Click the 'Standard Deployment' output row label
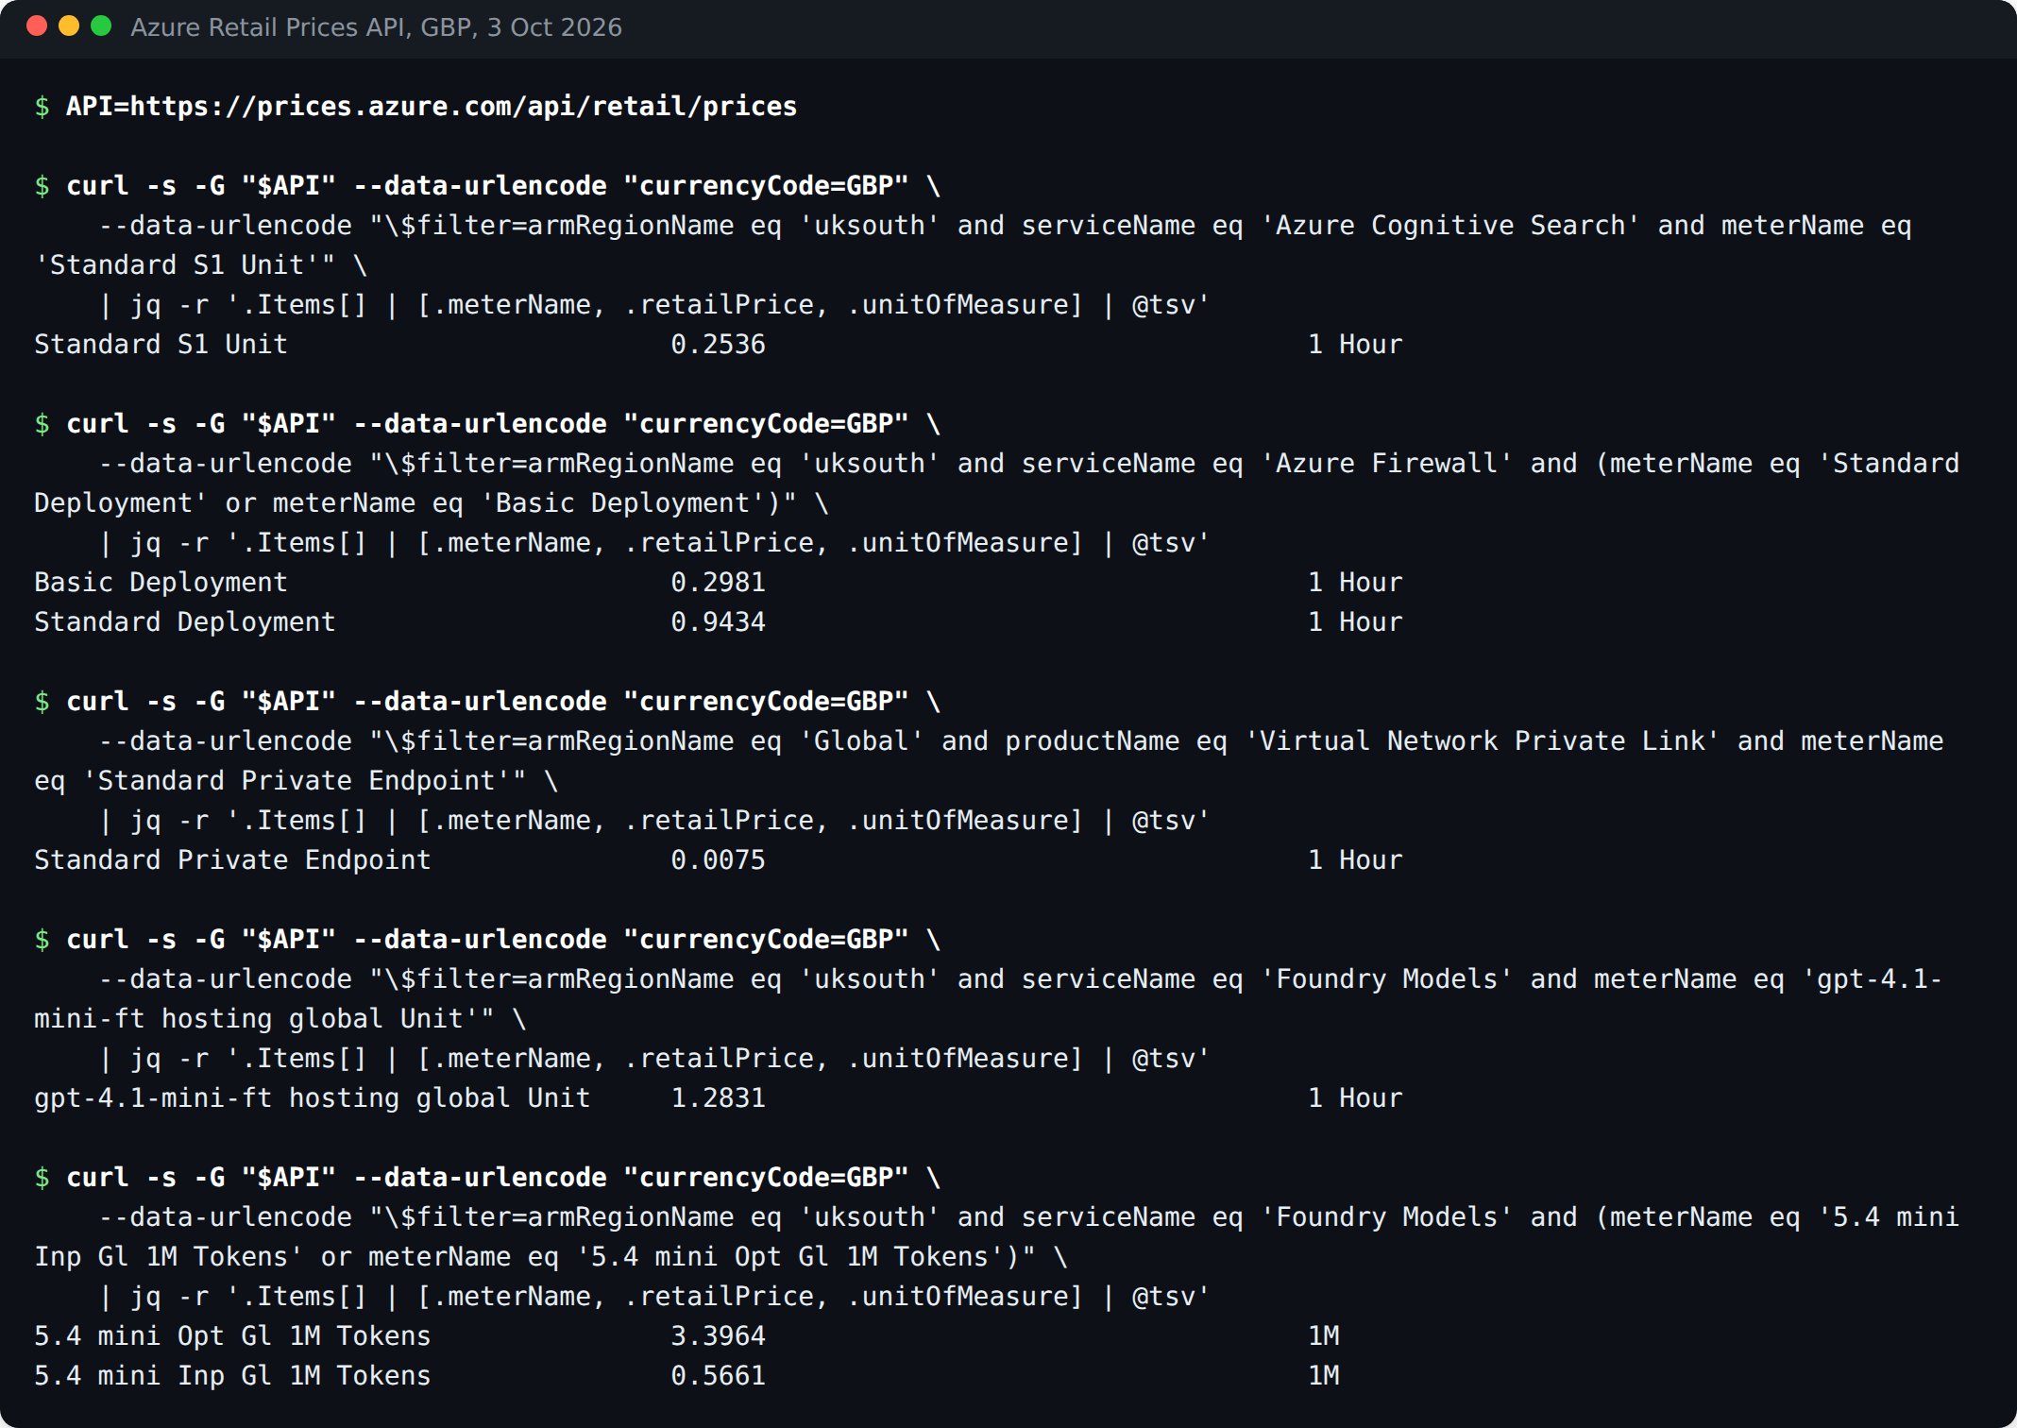Image resolution: width=2017 pixels, height=1428 pixels. click(184, 622)
